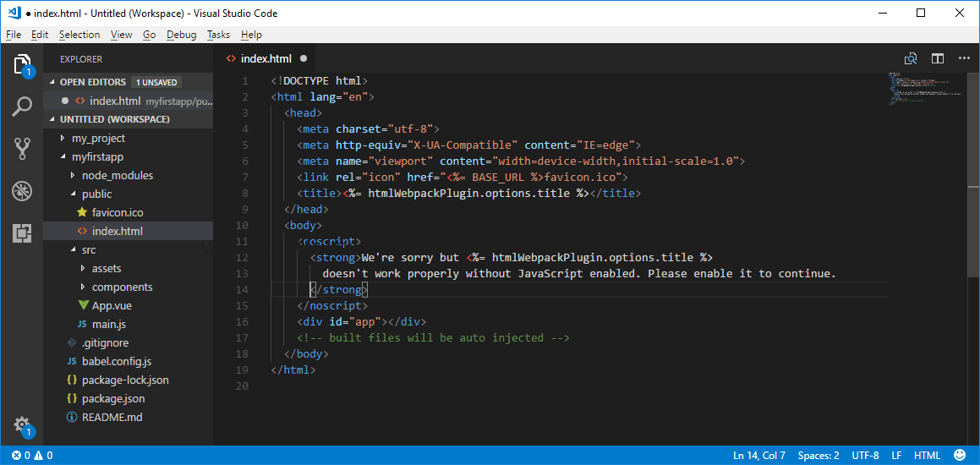Open the Go menu
This screenshot has height=465, width=980.
click(x=149, y=35)
